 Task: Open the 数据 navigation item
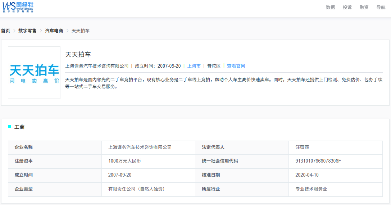331,8
